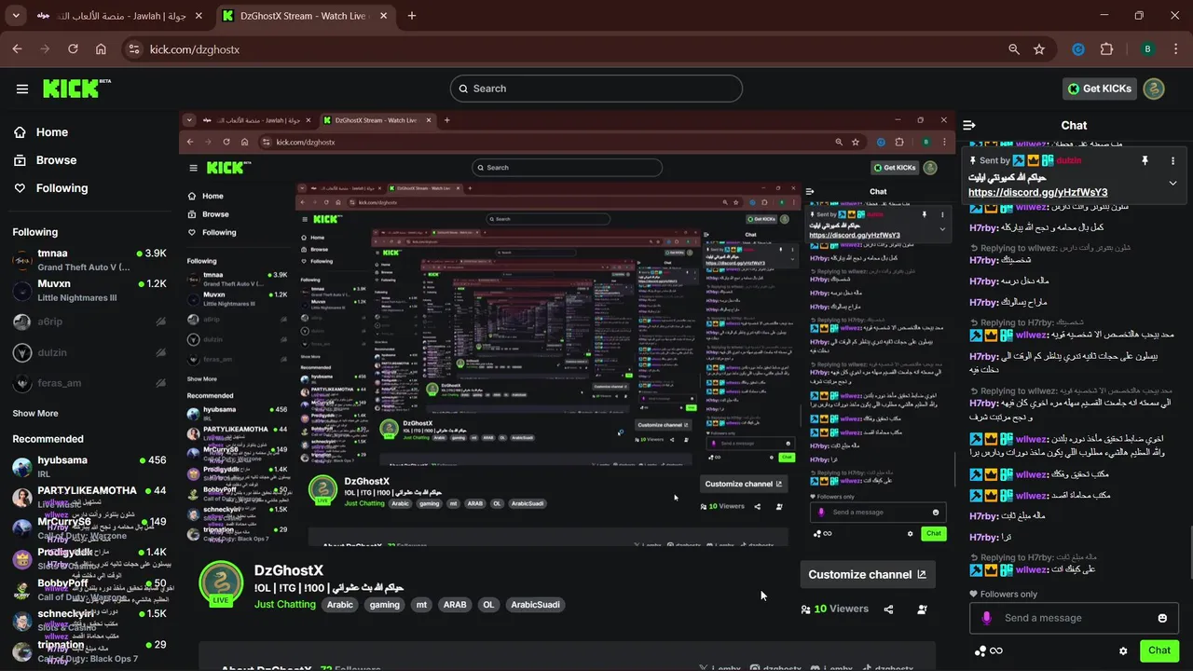Open the user avatar menu top right
This screenshot has height=671, width=1193.
pos(1154,89)
